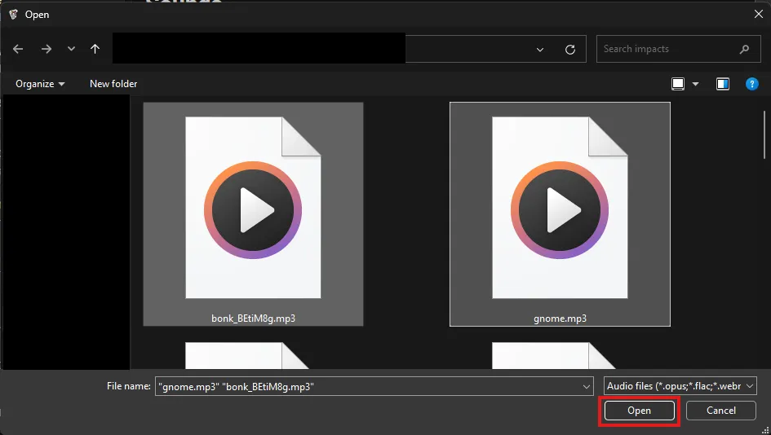Click New folder in the toolbar
Image resolution: width=771 pixels, height=435 pixels.
113,84
